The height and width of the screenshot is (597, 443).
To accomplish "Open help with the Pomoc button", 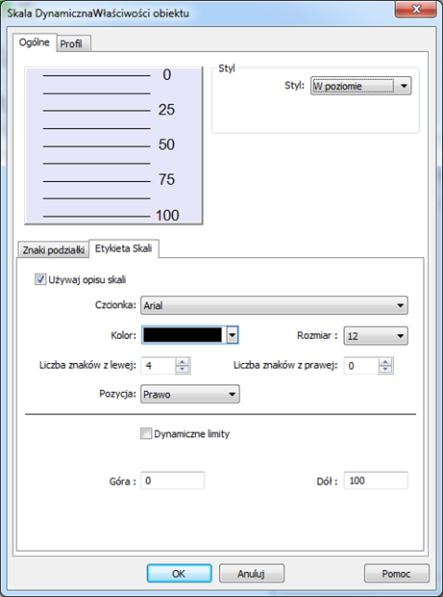I will tap(397, 573).
